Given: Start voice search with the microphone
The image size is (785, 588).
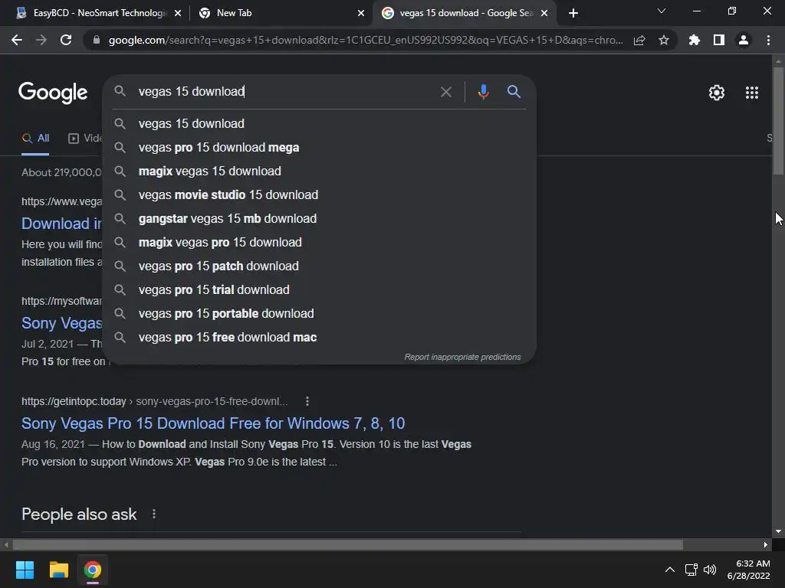Looking at the screenshot, I should point(483,92).
